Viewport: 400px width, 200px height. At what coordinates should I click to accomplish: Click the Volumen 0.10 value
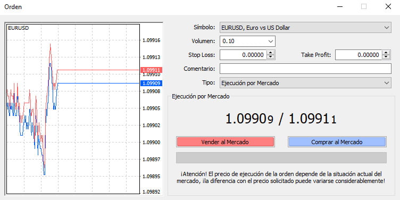228,41
